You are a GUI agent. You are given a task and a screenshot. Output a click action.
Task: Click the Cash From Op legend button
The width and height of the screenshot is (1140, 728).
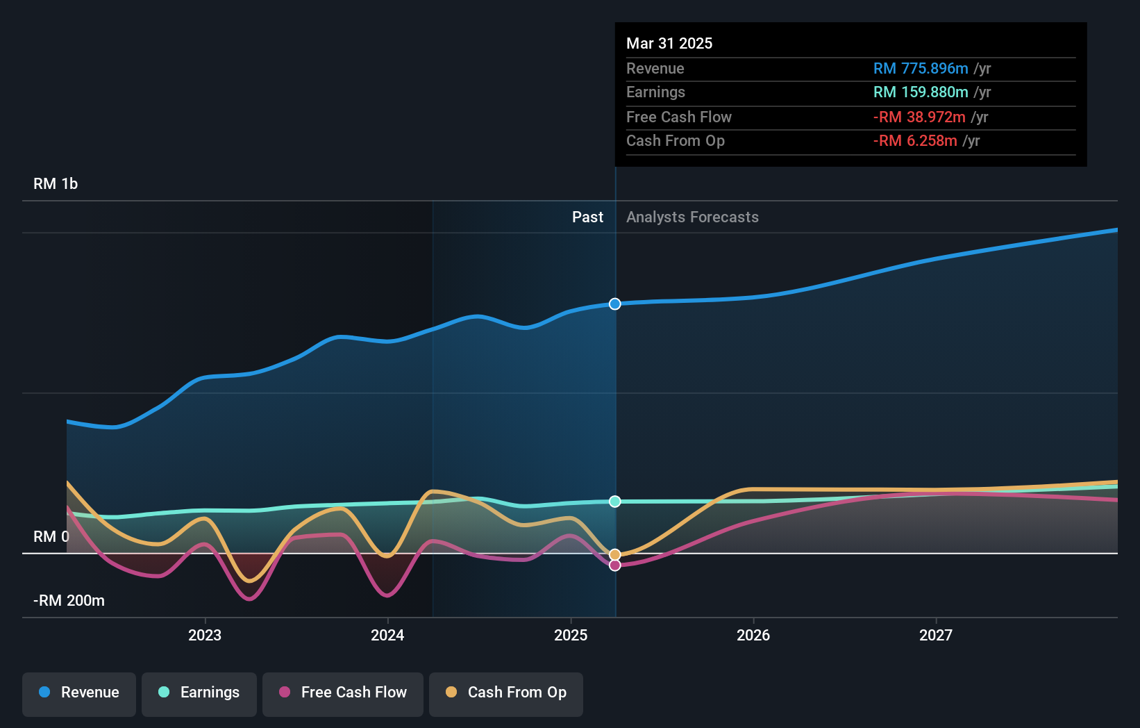pyautogui.click(x=505, y=693)
